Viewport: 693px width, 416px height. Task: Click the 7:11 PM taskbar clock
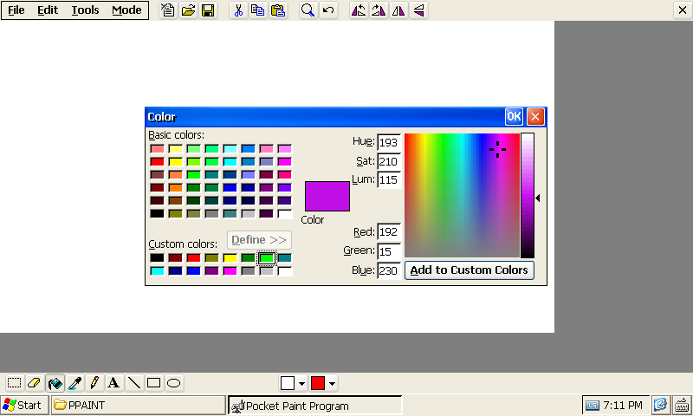623,405
